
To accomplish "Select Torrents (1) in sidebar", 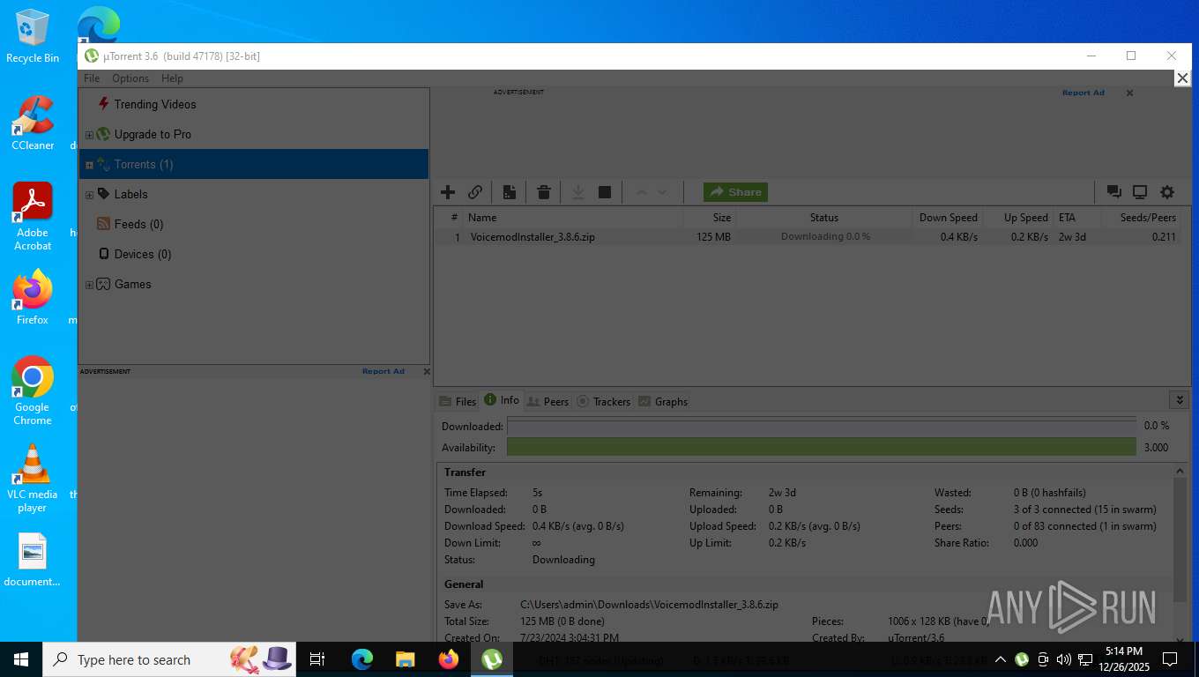I will pyautogui.click(x=144, y=164).
